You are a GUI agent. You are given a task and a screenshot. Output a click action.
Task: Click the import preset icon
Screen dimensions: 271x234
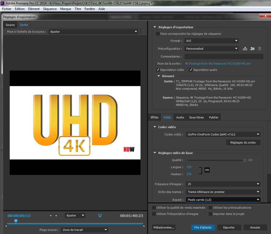click(x=252, y=49)
